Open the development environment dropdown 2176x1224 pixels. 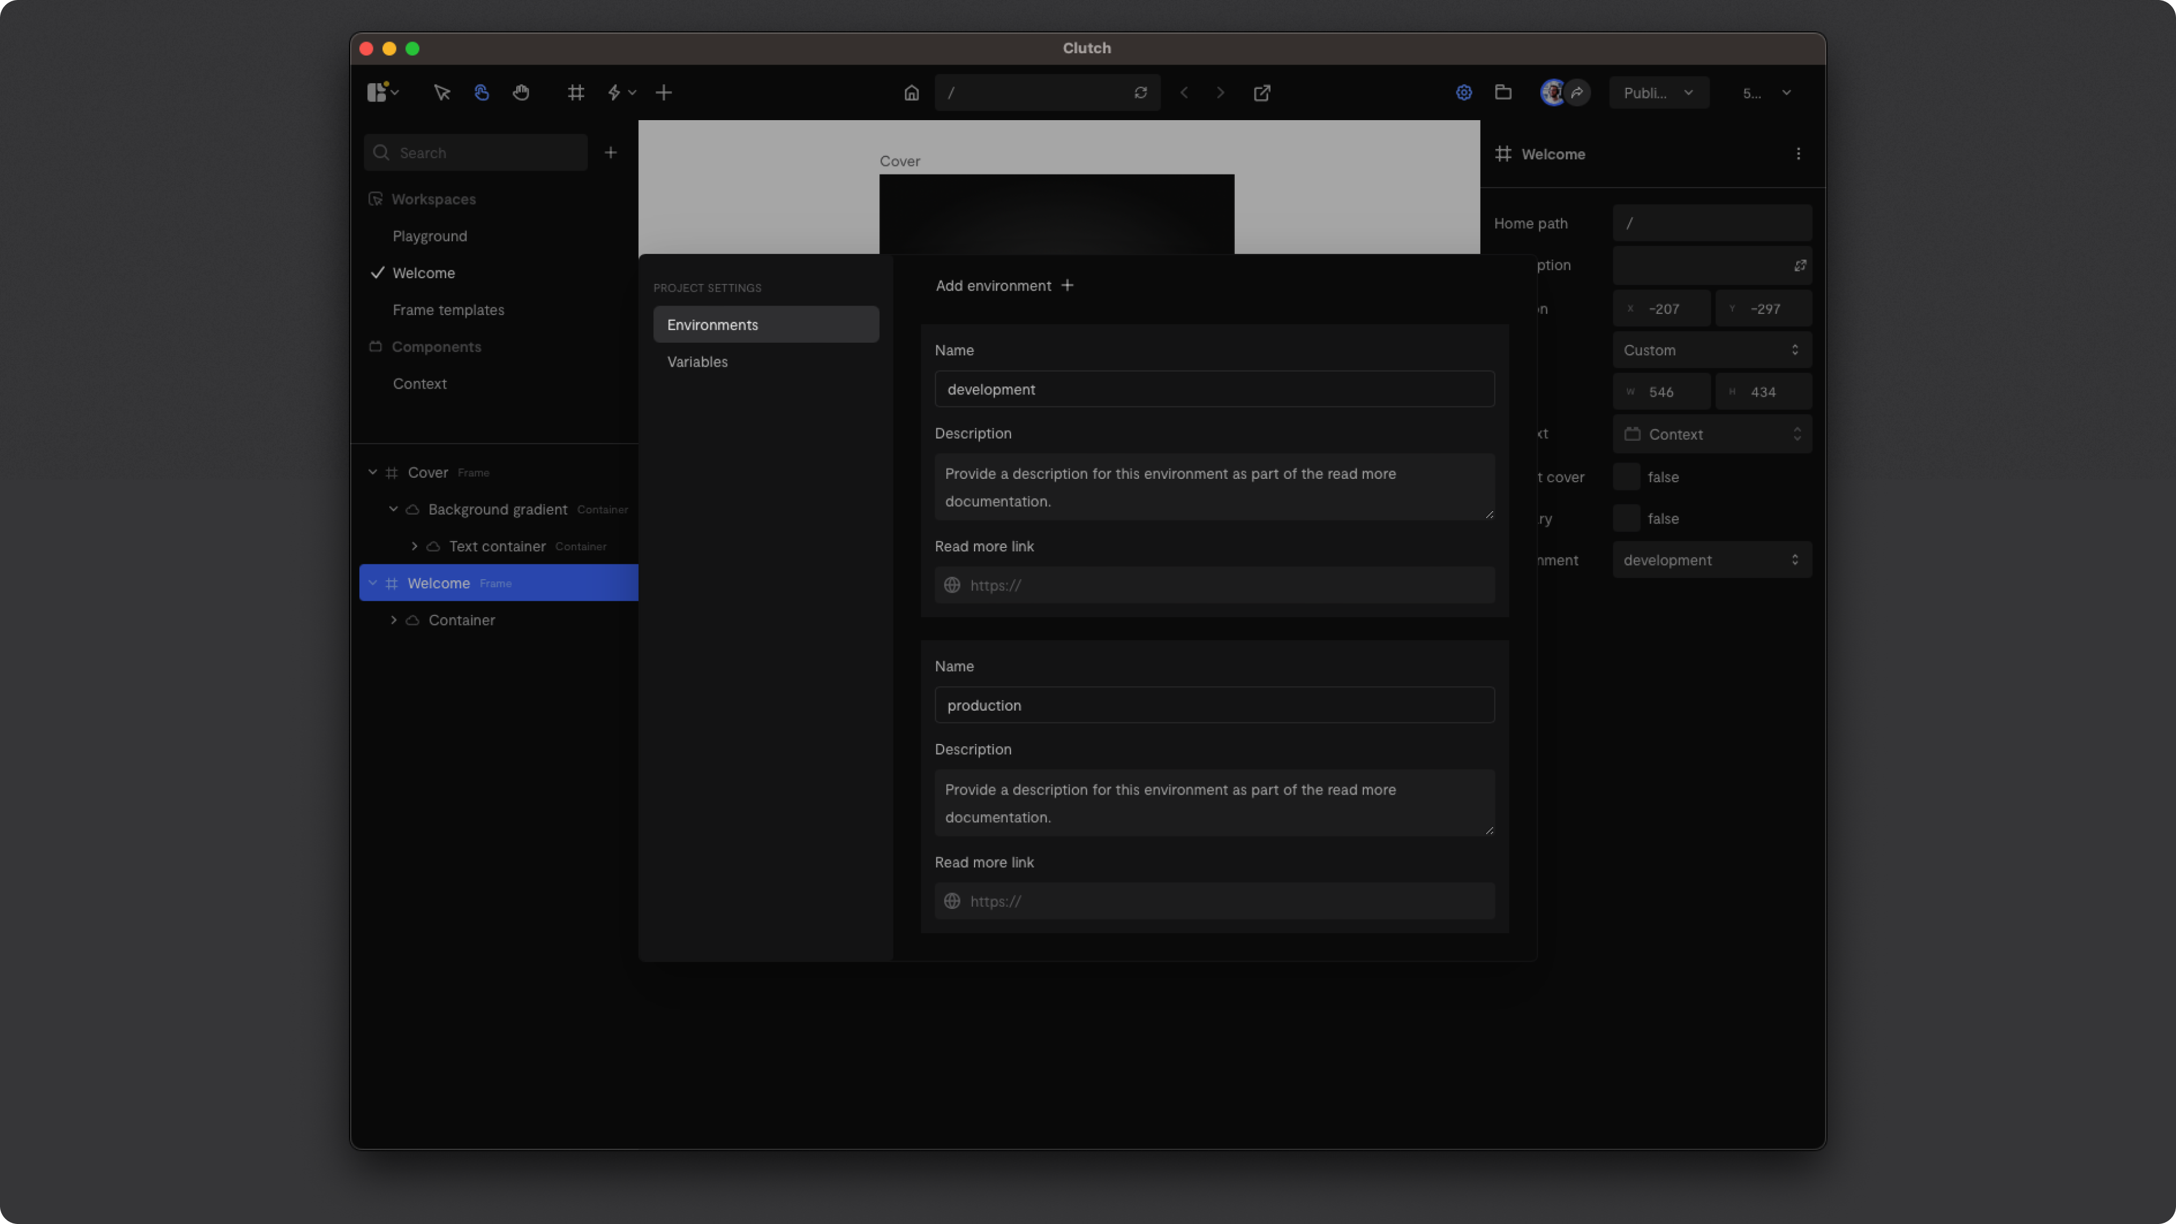tap(1711, 560)
